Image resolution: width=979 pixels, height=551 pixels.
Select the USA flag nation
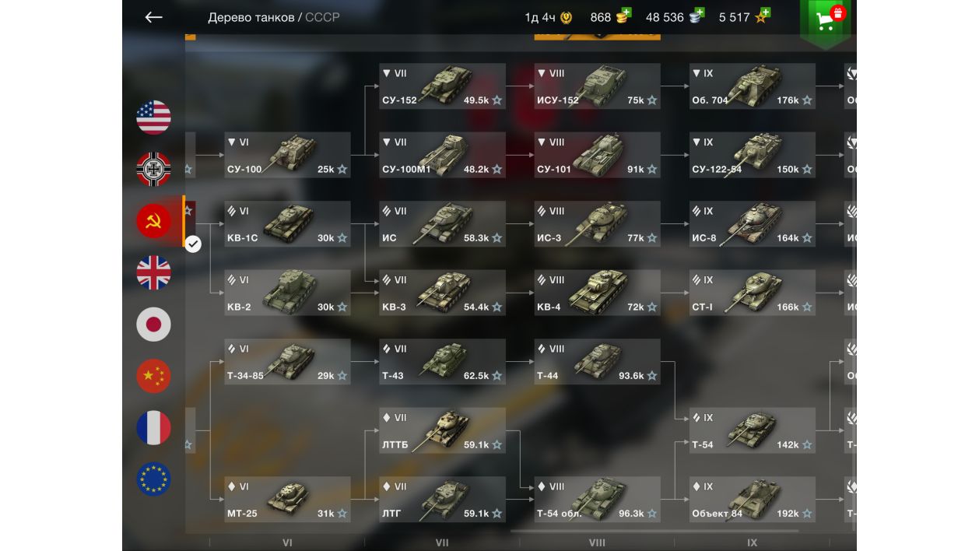click(153, 118)
